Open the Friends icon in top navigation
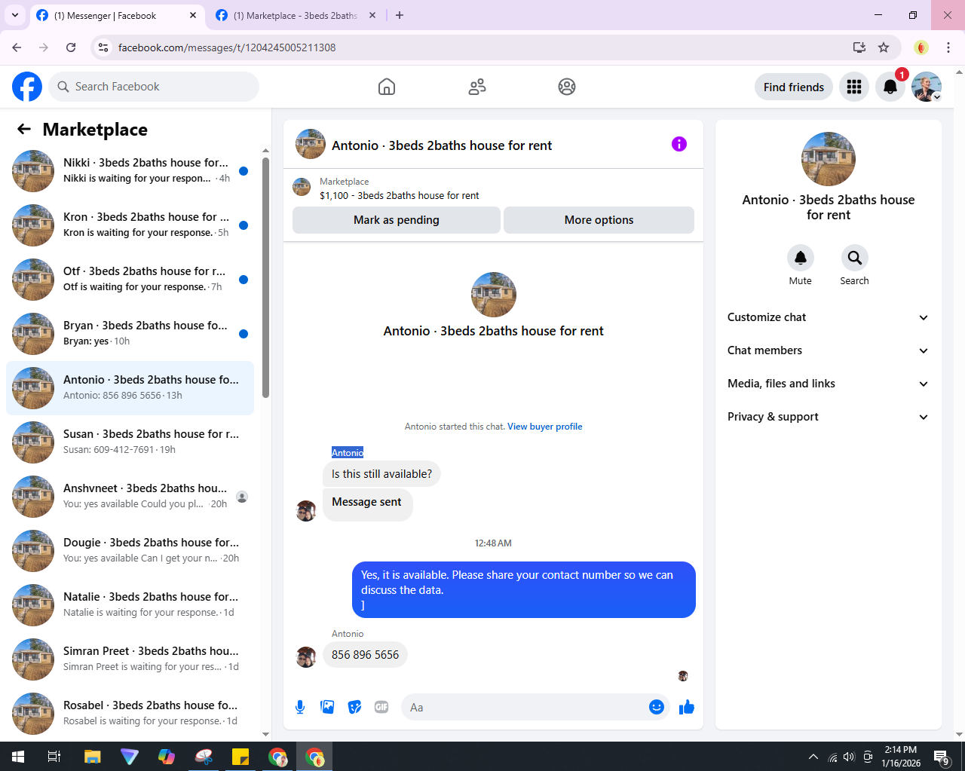 (477, 87)
